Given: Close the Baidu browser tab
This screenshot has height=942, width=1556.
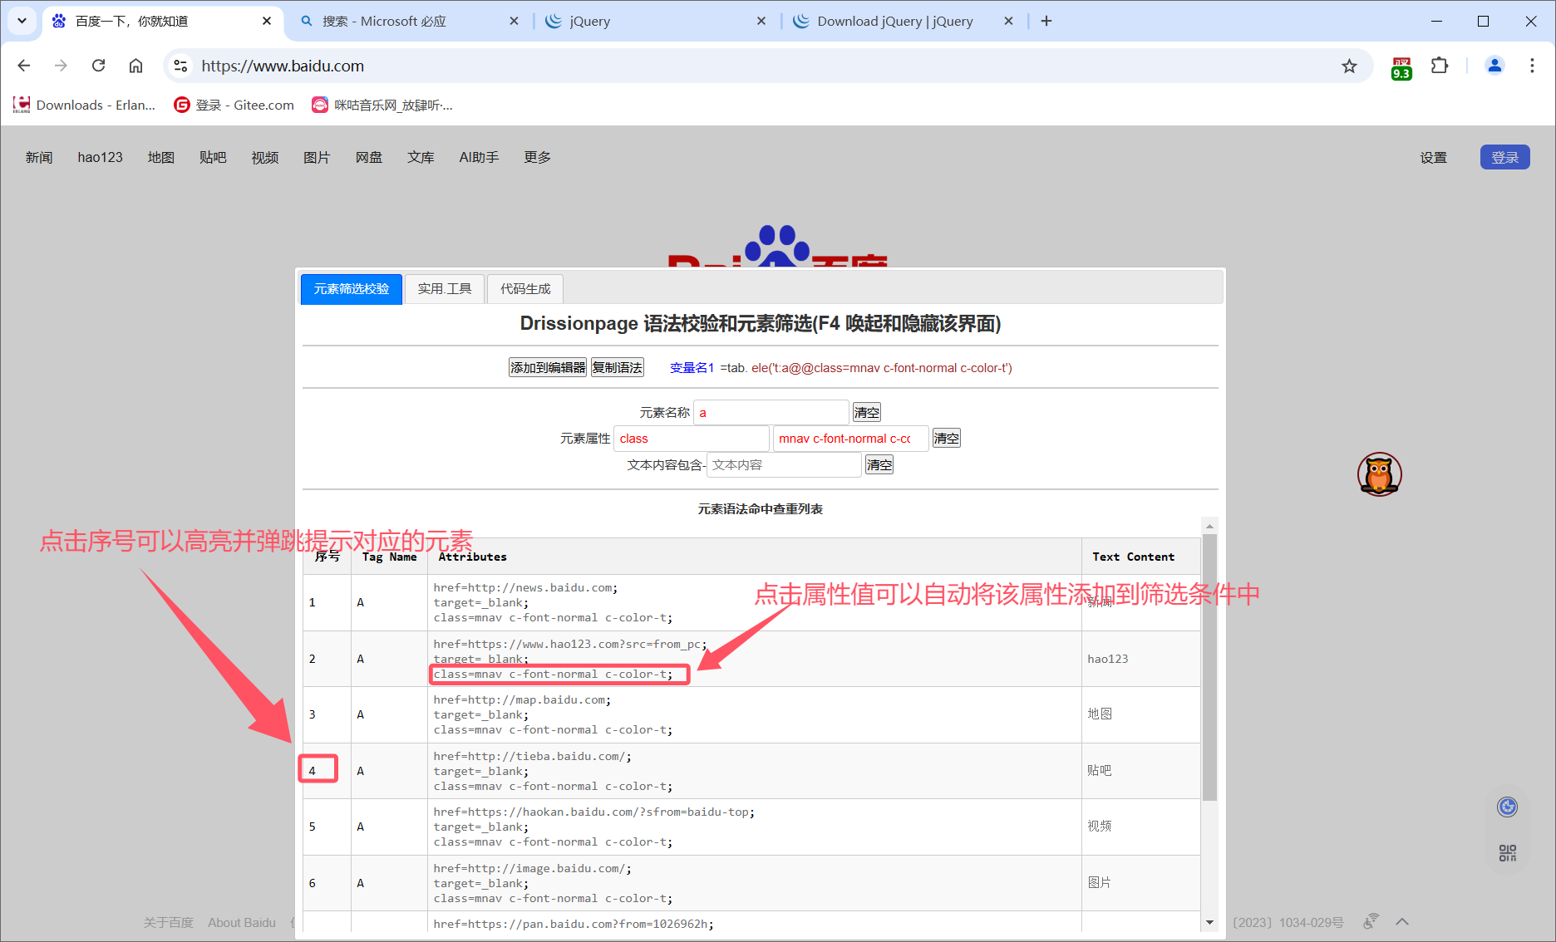Looking at the screenshot, I should click(267, 21).
